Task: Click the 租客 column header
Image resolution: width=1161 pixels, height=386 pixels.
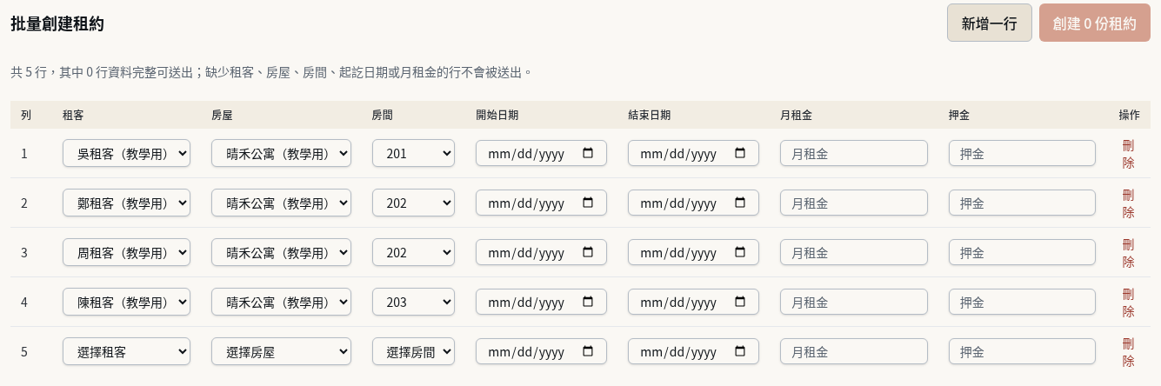Action: coord(73,115)
